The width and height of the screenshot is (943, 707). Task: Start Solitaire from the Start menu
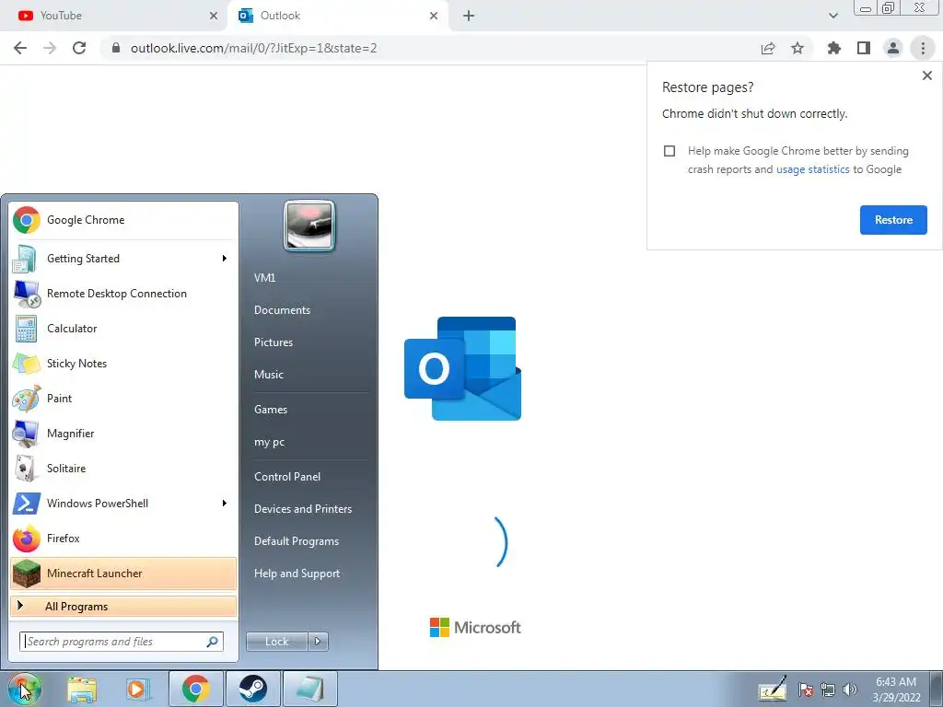123,469
